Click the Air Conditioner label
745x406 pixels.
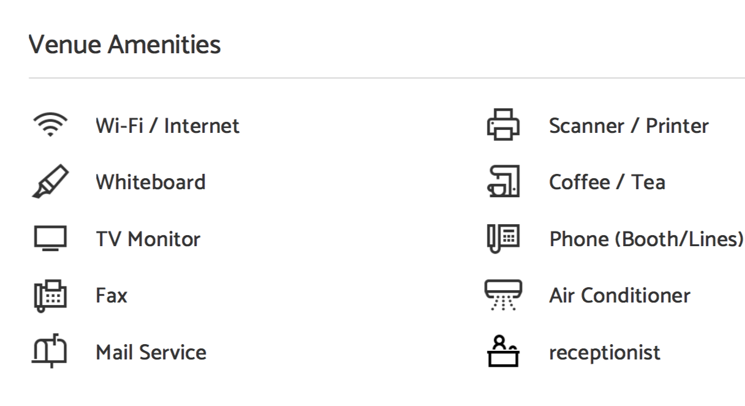click(619, 296)
